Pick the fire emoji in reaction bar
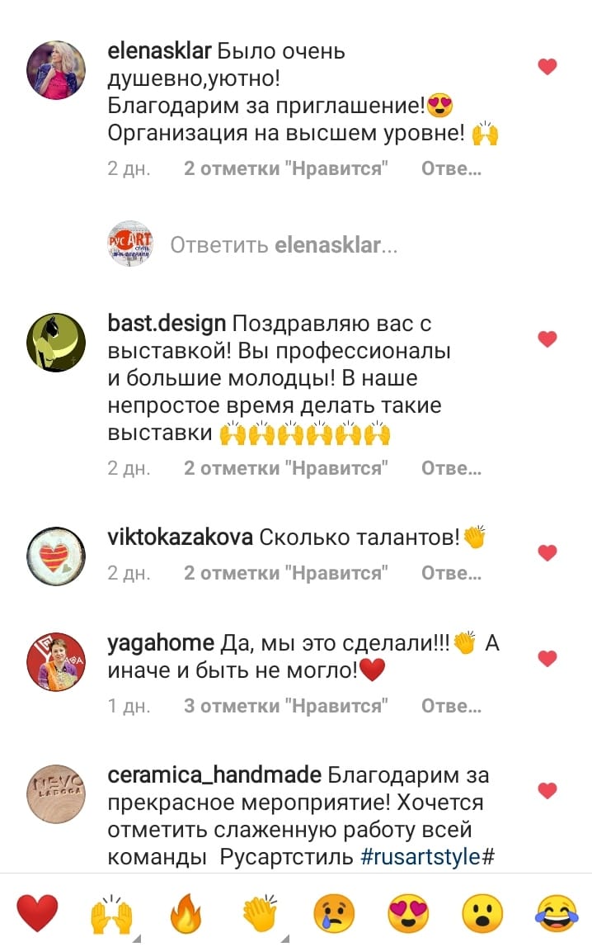 (186, 914)
